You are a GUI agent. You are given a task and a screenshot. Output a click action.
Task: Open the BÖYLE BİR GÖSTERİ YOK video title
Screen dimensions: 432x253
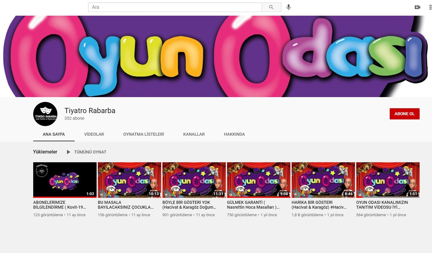[x=189, y=205]
